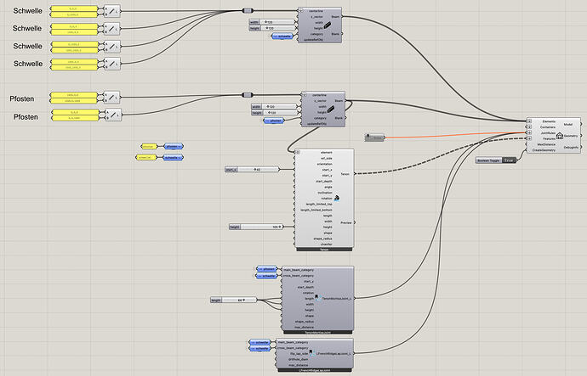Click the relay node on the top Schwelle wire

pos(248,10)
